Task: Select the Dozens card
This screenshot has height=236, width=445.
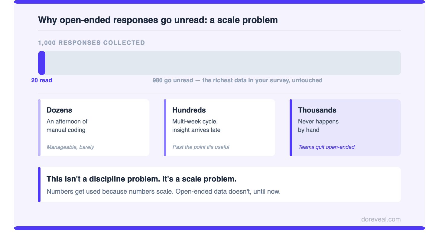Action: pyautogui.click(x=94, y=128)
